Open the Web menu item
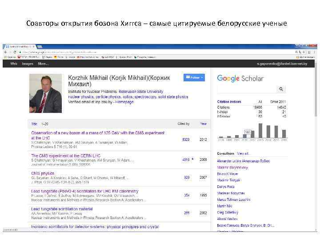 pyautogui.click(x=14, y=64)
